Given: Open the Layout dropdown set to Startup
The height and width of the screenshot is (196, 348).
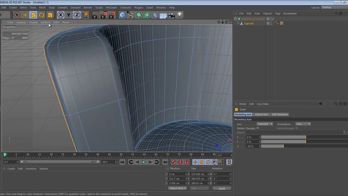Looking at the screenshot, I should pos(334,7).
